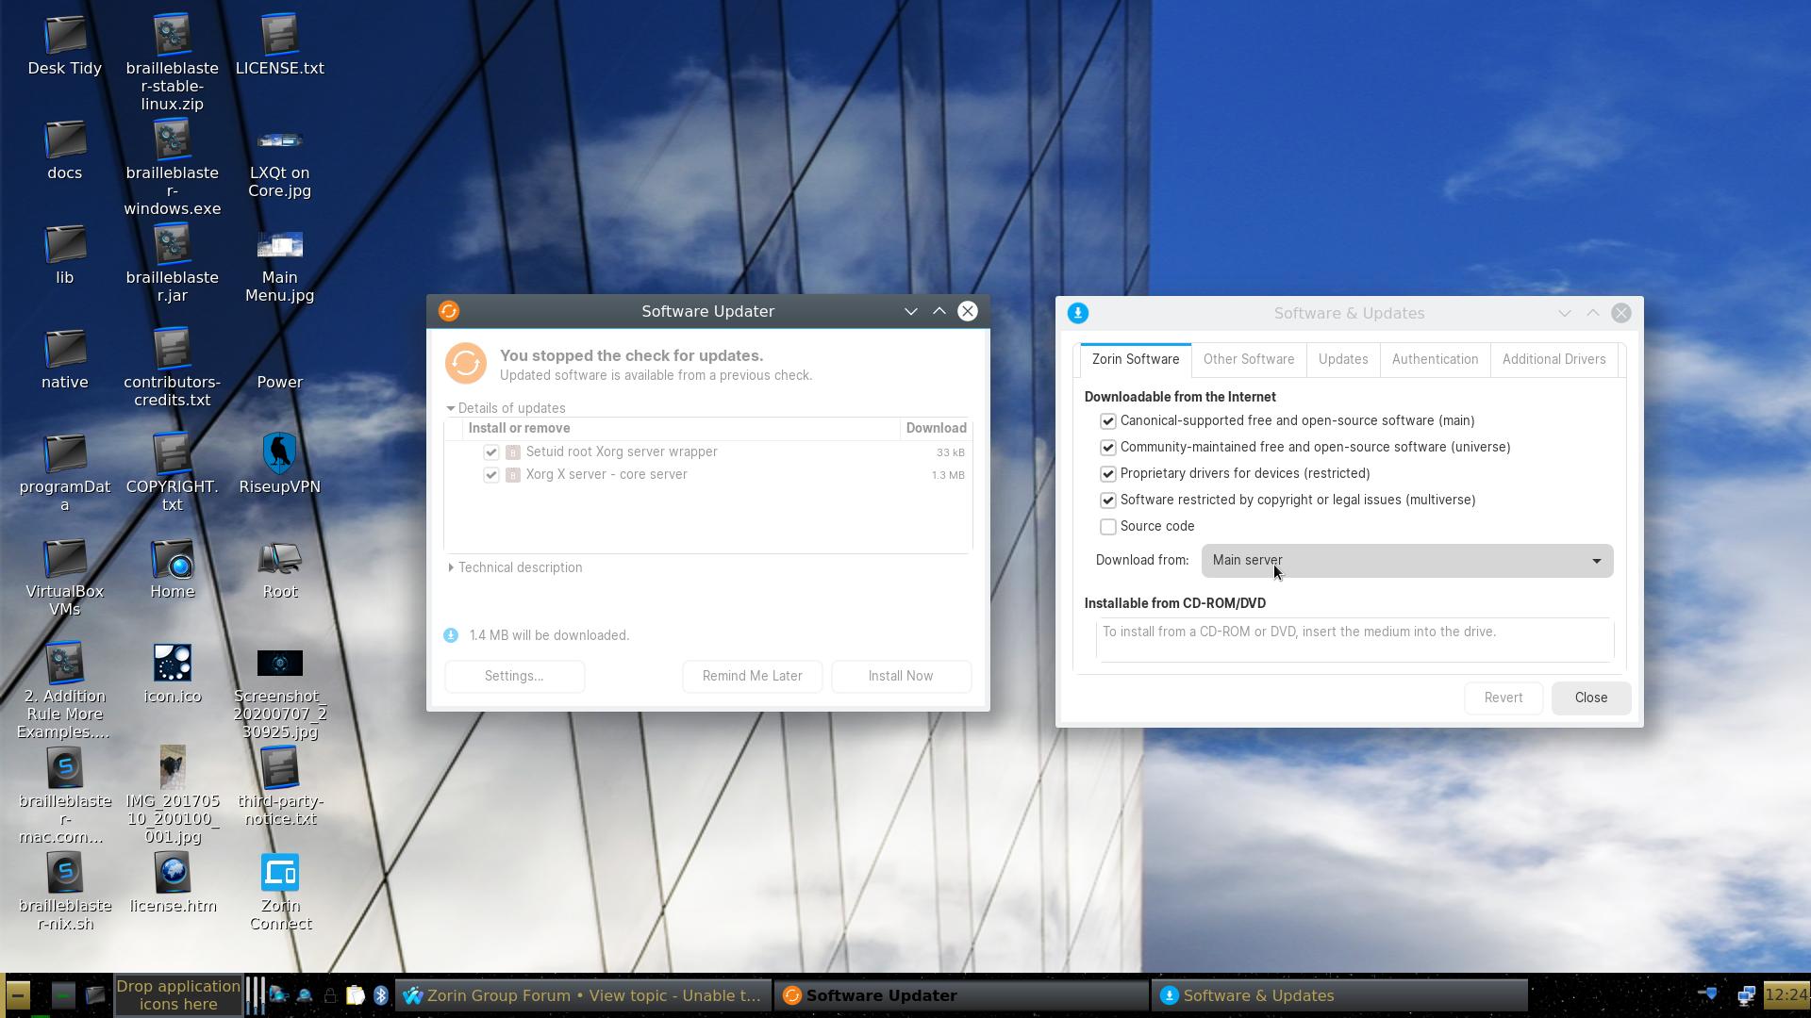
Task: Collapse Details of updates section
Action: point(451,408)
